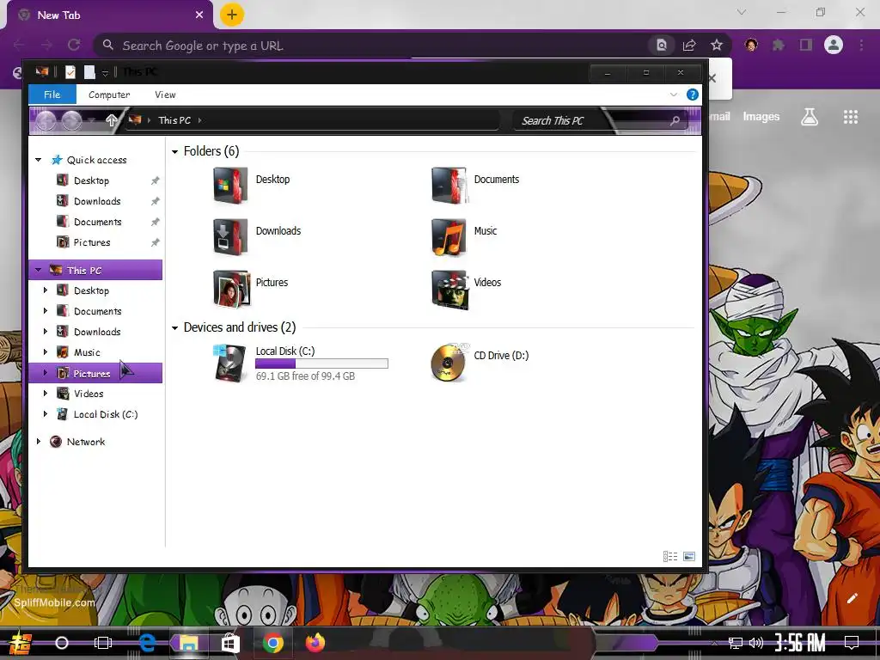Open recent locations dropdown arrow
This screenshot has height=660, width=880.
(x=93, y=119)
